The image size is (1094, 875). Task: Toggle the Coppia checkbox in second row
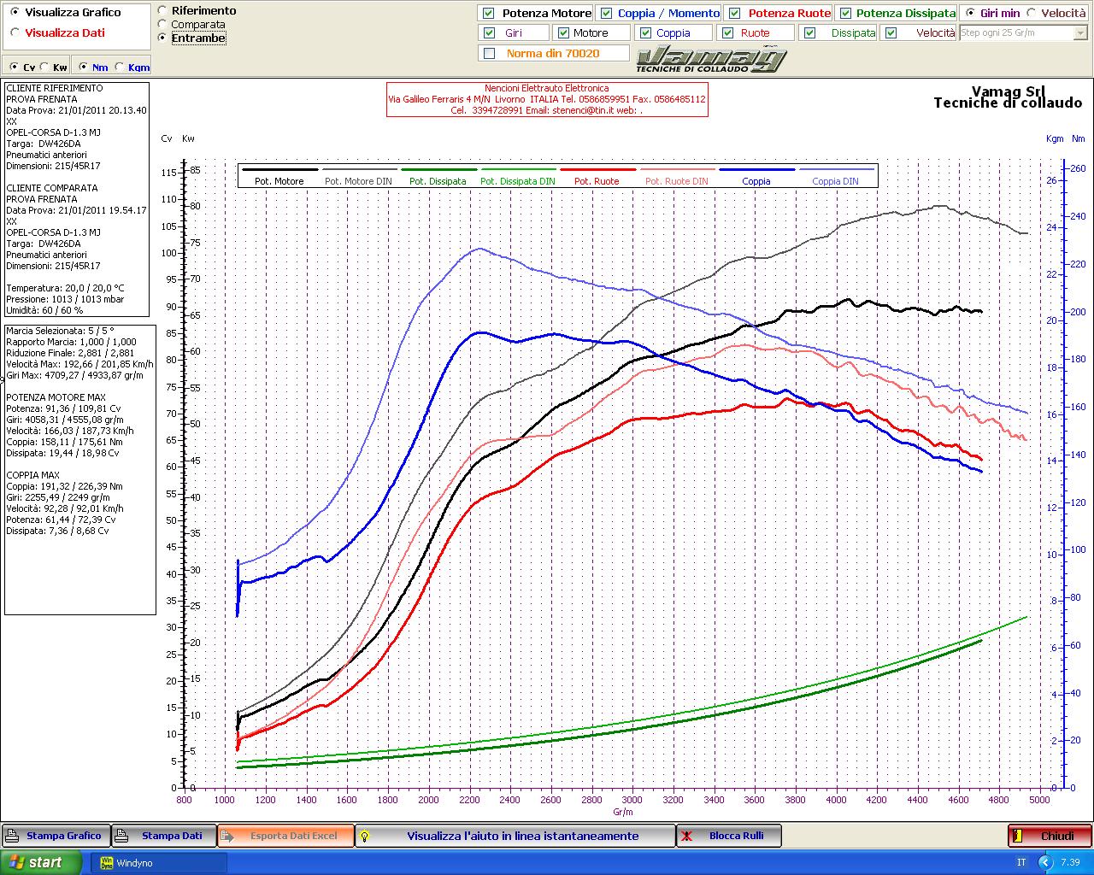point(645,32)
